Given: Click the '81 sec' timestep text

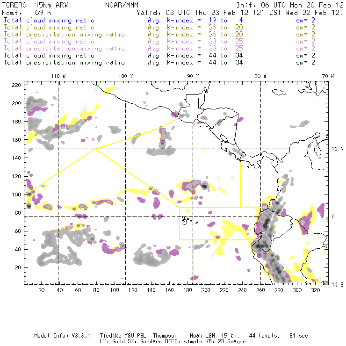Looking at the screenshot, I should (299, 336).
